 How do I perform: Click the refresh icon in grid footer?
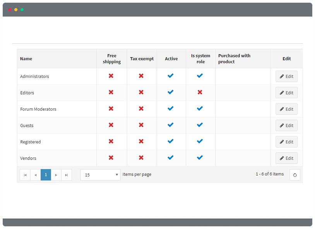(295, 175)
